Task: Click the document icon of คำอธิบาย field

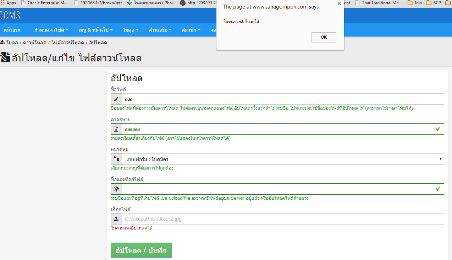Action: click(116, 129)
